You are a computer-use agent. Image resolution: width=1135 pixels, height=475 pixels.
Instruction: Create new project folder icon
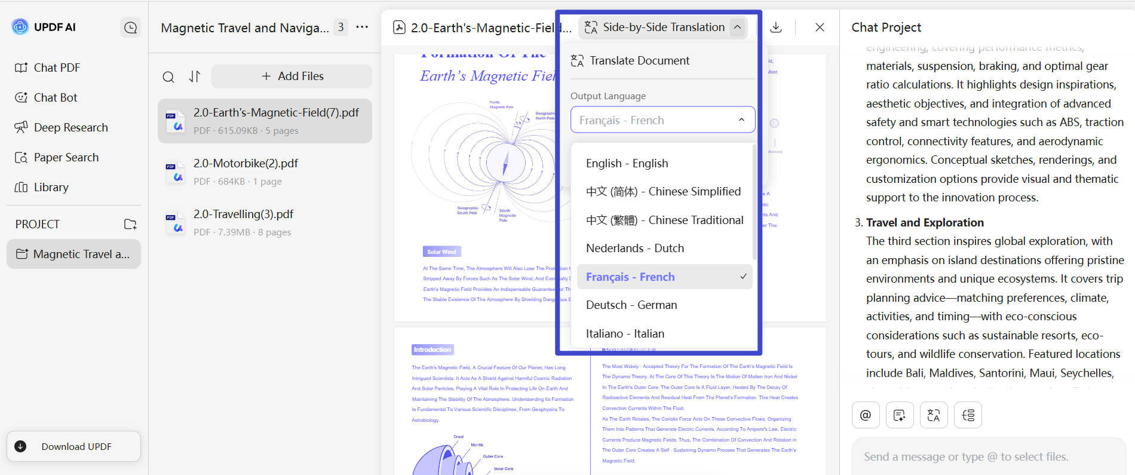(x=130, y=224)
